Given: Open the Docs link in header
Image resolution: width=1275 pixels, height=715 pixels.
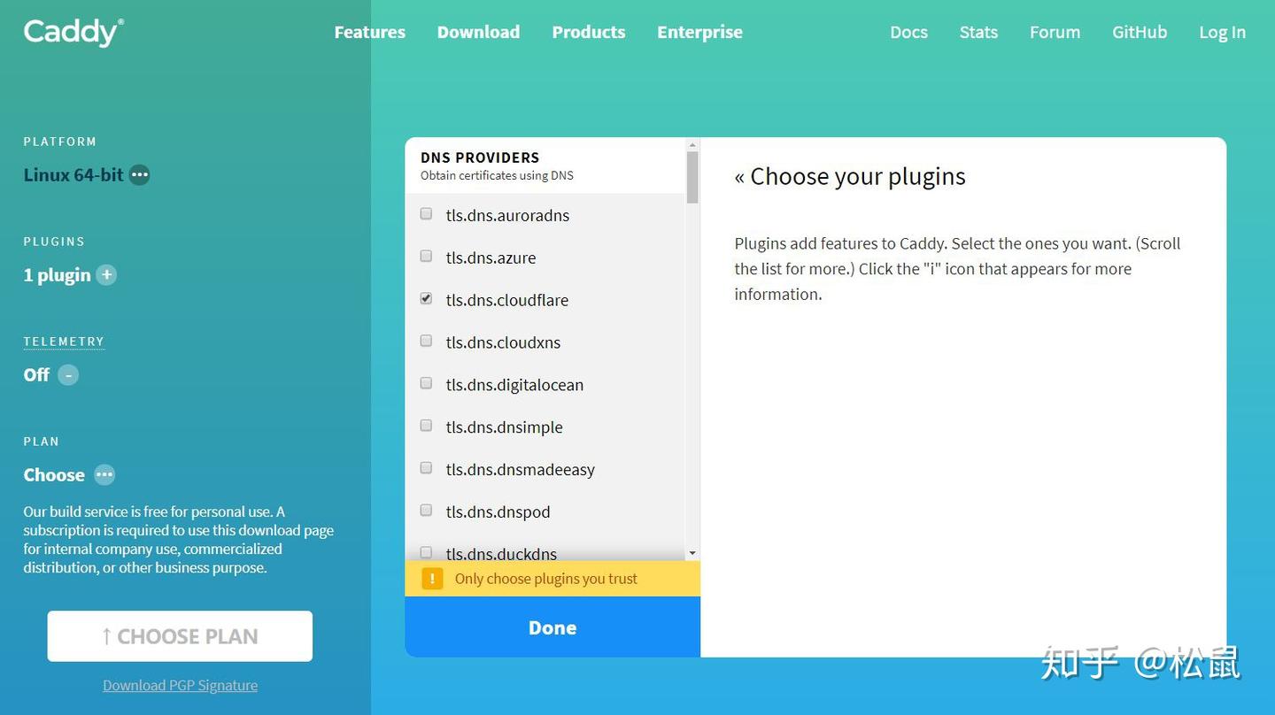Looking at the screenshot, I should pyautogui.click(x=908, y=33).
